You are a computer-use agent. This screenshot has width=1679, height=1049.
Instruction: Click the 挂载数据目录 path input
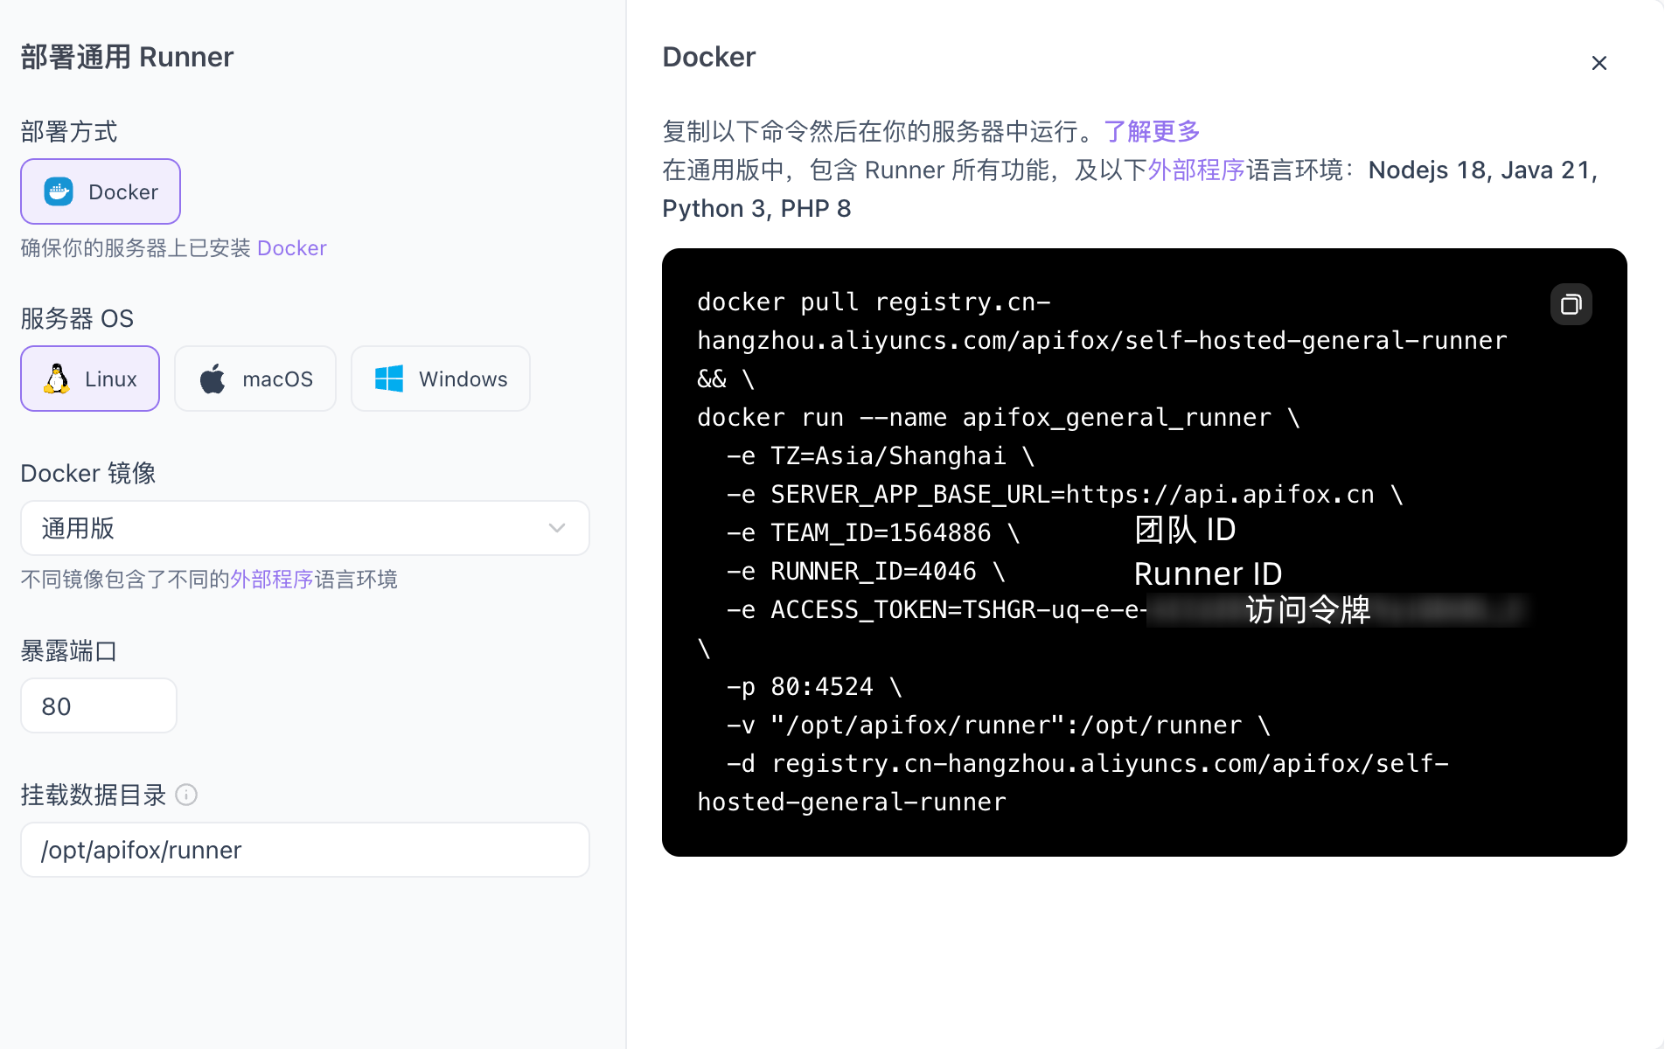click(x=305, y=850)
